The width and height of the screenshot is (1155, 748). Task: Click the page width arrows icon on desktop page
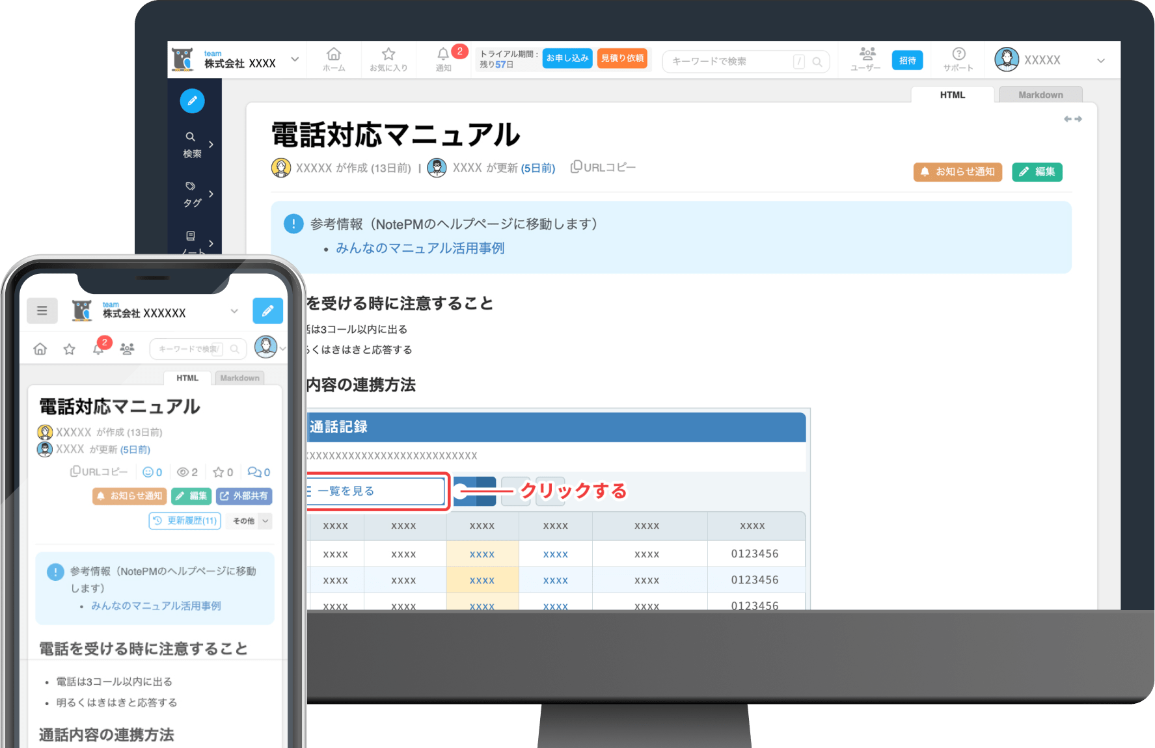pyautogui.click(x=1072, y=119)
